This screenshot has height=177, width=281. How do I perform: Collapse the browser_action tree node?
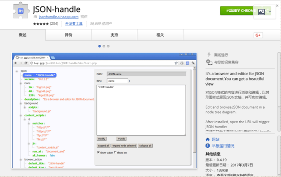tap(21, 159)
